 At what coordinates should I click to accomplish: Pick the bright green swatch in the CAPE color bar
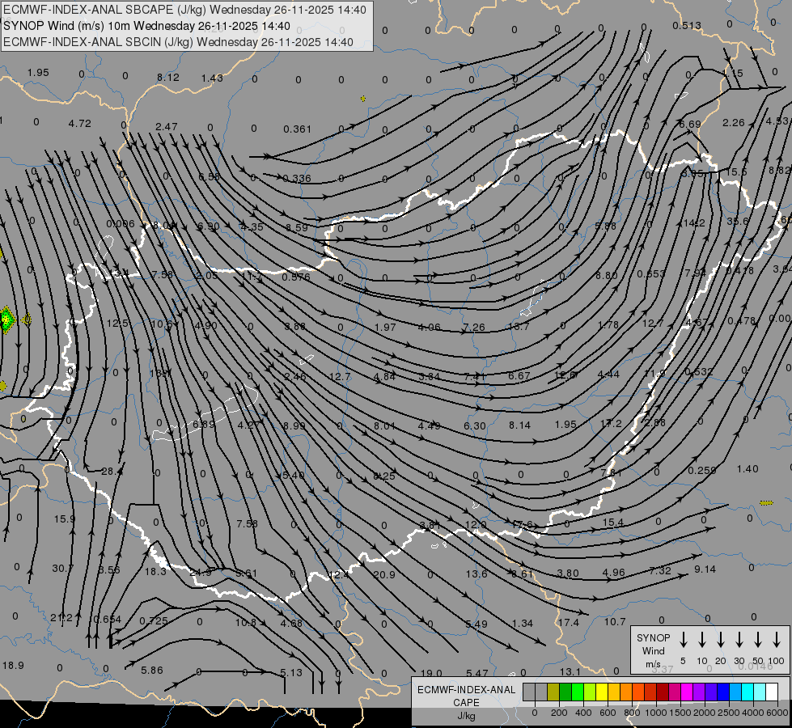(x=578, y=692)
